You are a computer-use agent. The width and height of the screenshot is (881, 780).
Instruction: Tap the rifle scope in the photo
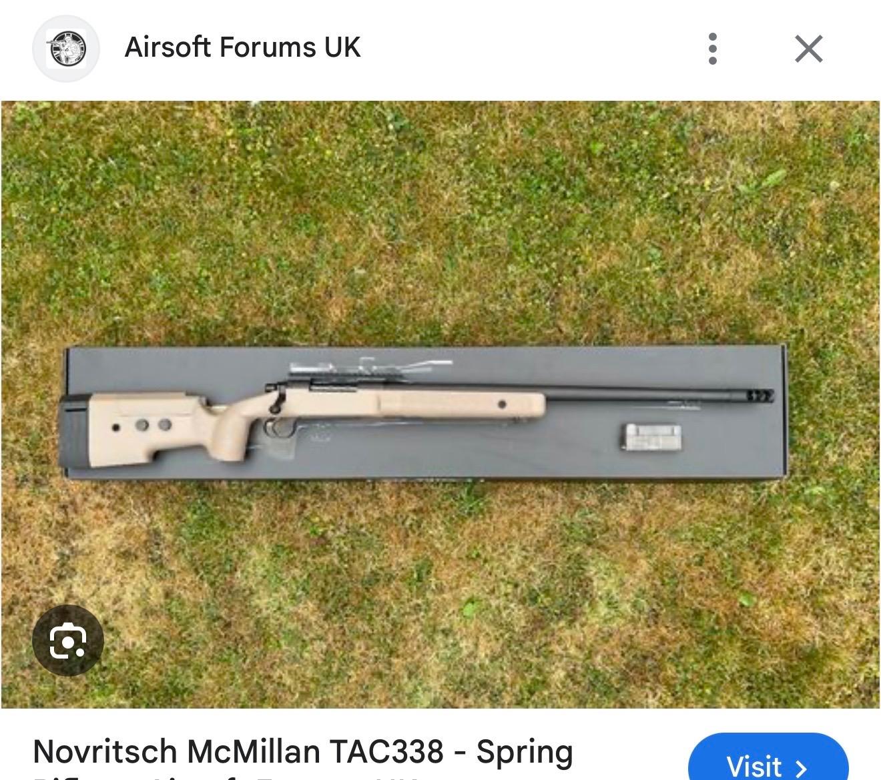(370, 367)
